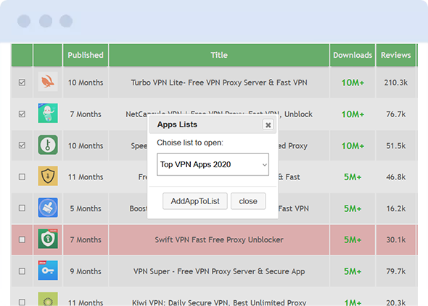Click the 10M+ downloads for Turbo VPN Lite
The width and height of the screenshot is (428, 306).
353,82
